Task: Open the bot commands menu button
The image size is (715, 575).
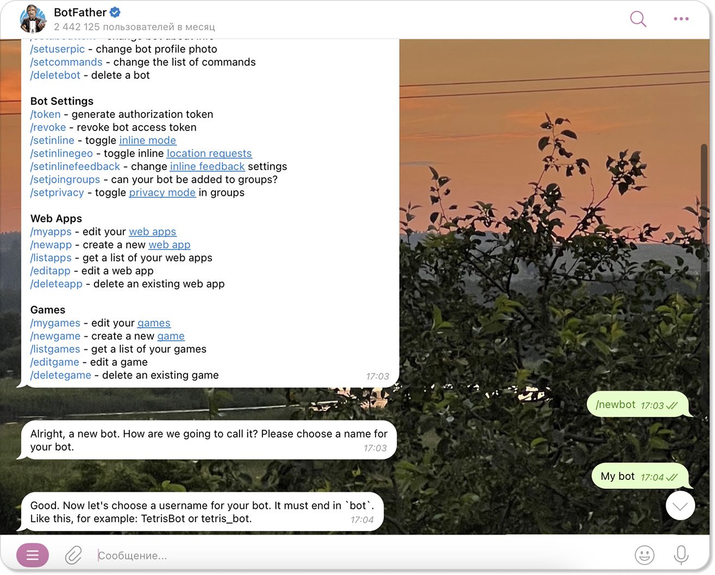Action: pyautogui.click(x=33, y=555)
